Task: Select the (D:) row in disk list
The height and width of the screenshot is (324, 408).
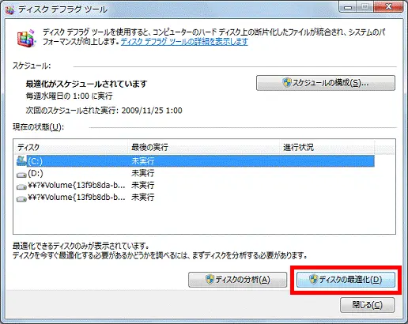Action: click(x=195, y=173)
